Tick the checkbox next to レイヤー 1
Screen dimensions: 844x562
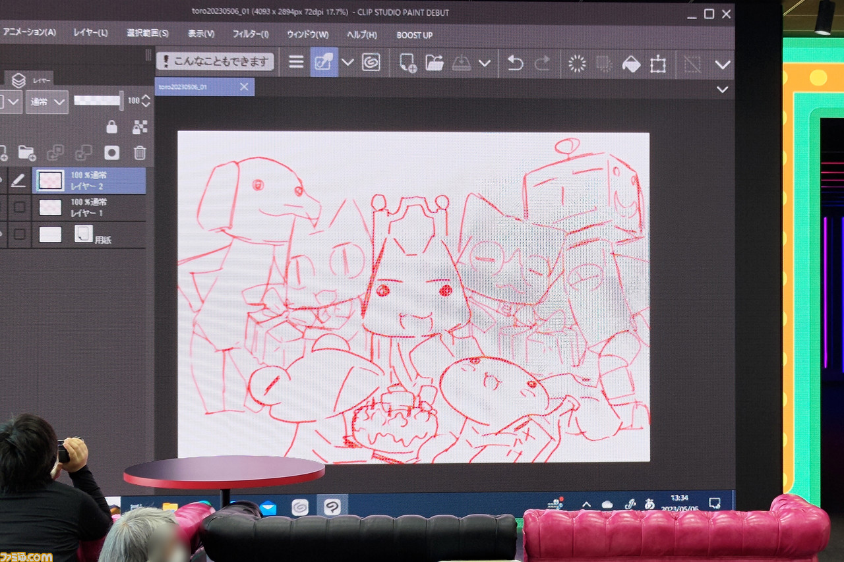[x=20, y=207]
